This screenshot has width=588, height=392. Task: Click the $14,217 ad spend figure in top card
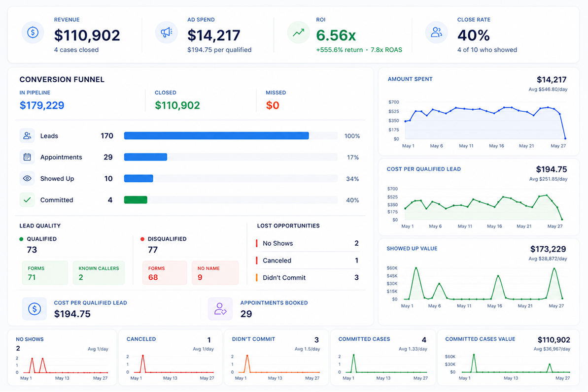coord(214,35)
